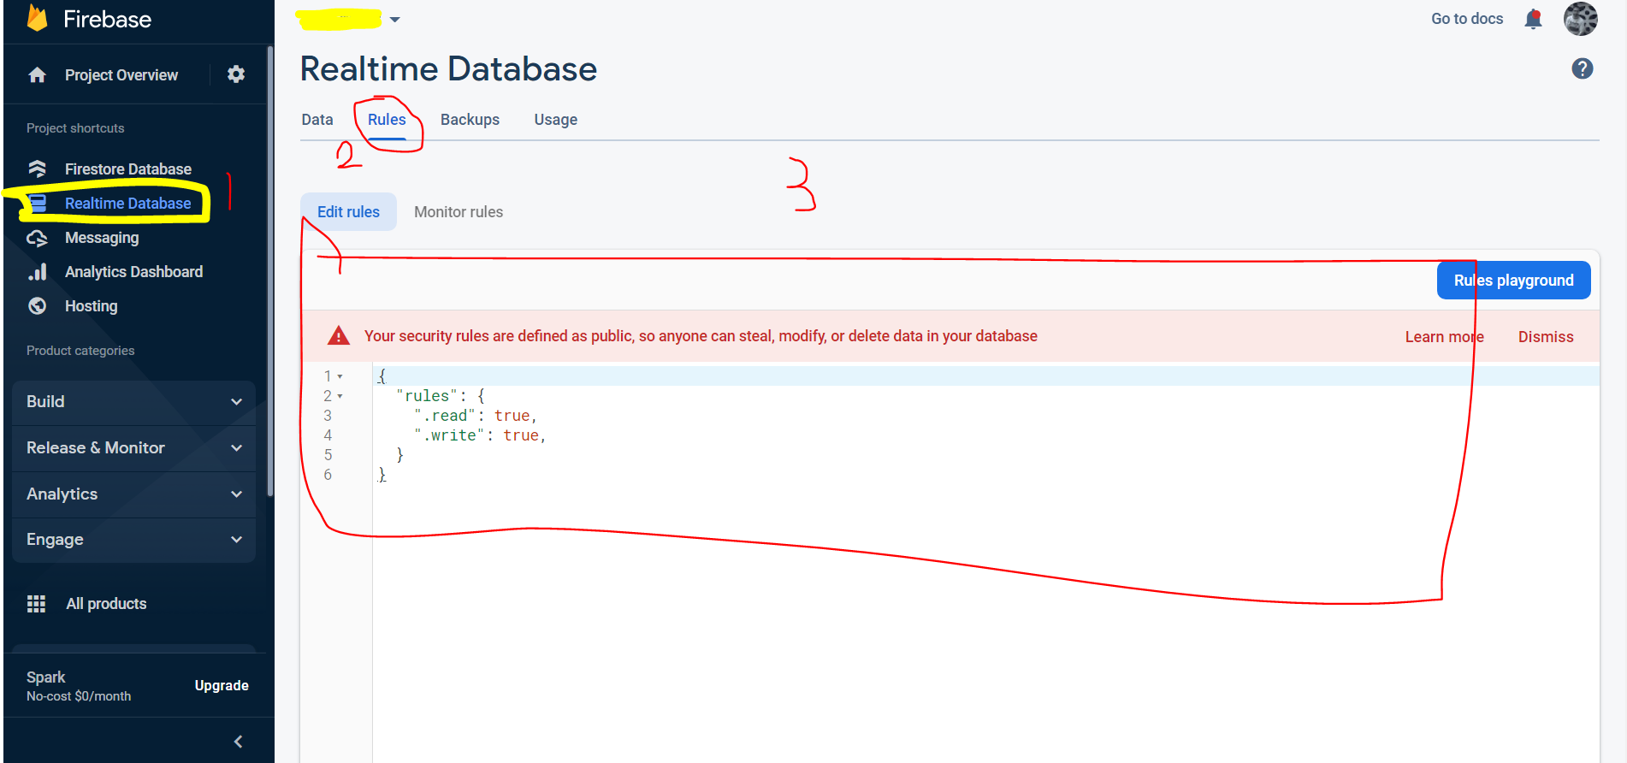Expand the Engage category
1627x763 pixels.
point(134,540)
